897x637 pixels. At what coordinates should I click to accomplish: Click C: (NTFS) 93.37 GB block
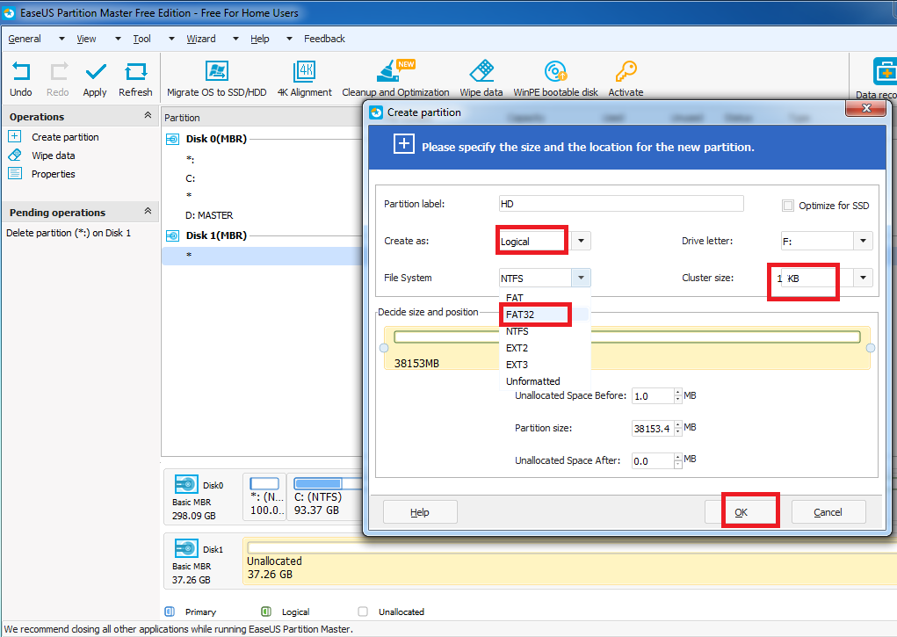point(326,496)
